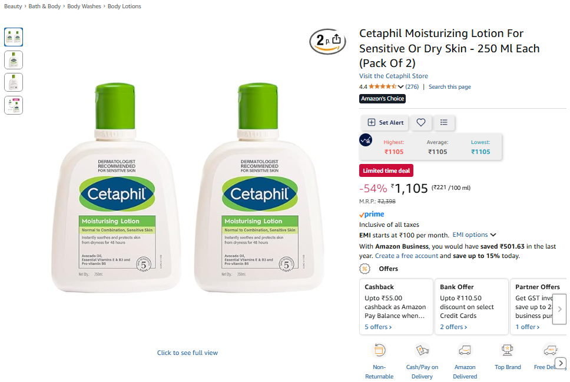Visit the Cetaphil Store link

[x=393, y=76]
